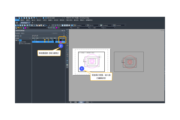Click the hamburger menu icon left of Drawing1 tab
Screen dimensions: 180x120
pos(17,22)
